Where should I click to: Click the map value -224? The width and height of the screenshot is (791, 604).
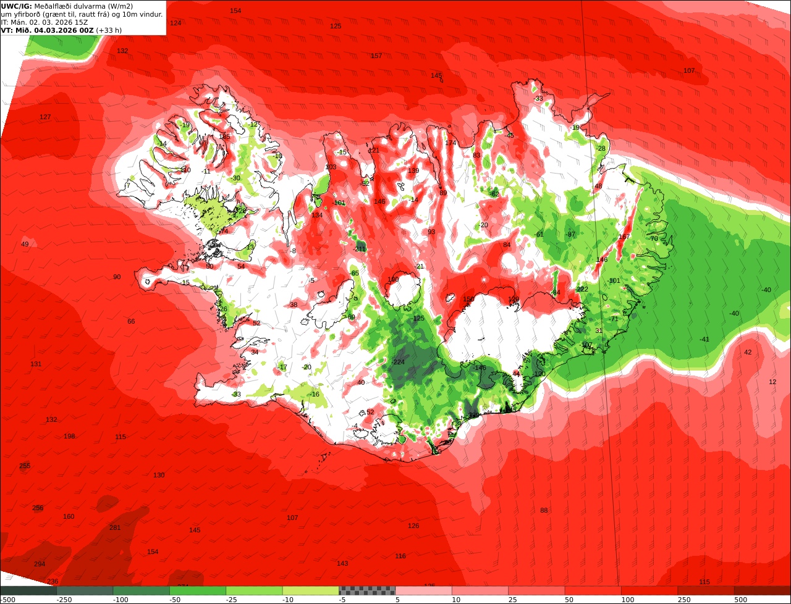click(x=398, y=362)
